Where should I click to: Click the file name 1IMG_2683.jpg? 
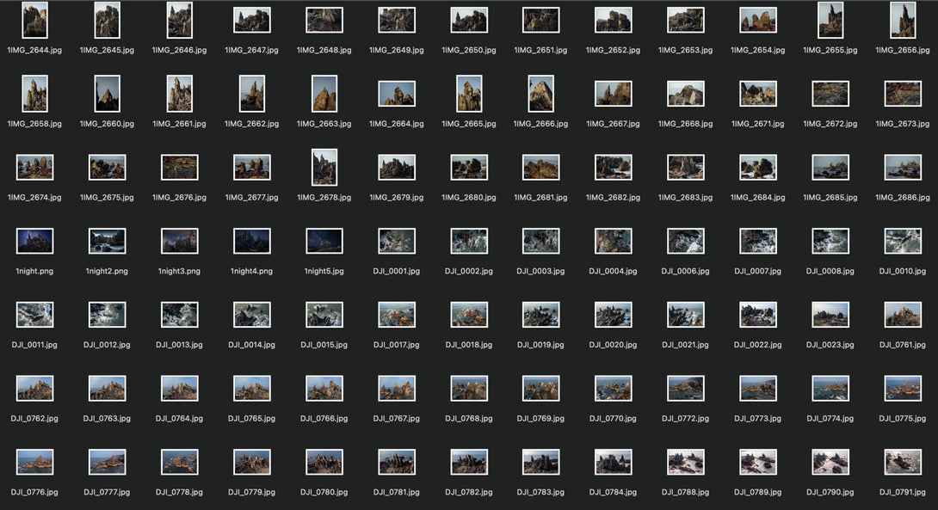(686, 197)
